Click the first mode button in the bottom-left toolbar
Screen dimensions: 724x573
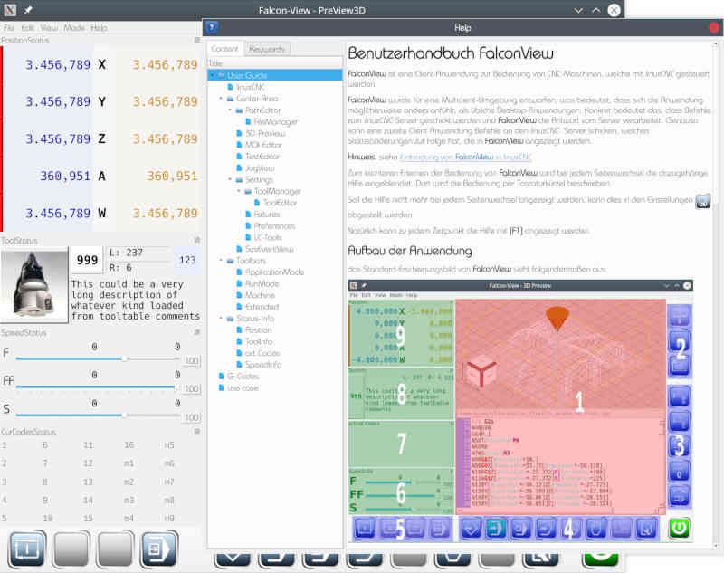tap(27, 549)
